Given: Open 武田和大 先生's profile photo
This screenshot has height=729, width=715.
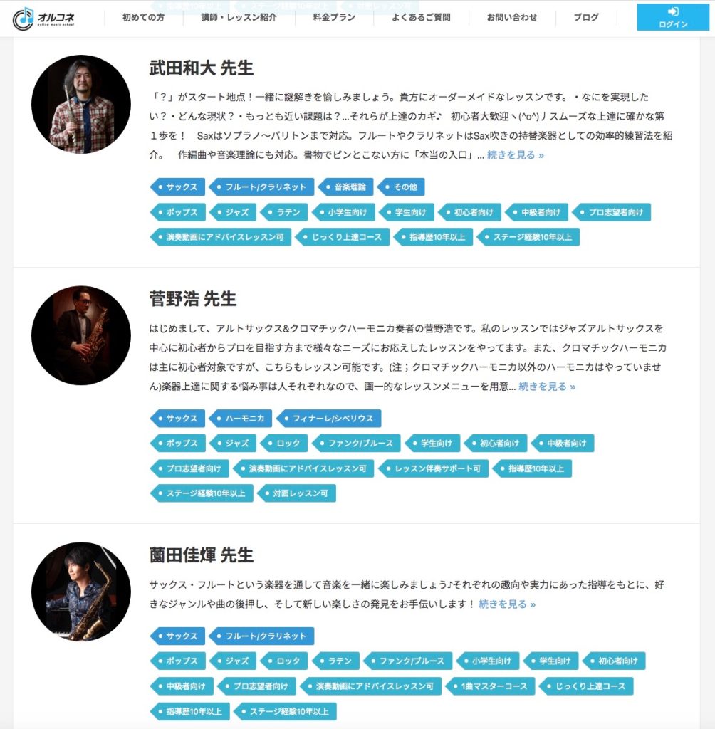Looking at the screenshot, I should [x=81, y=104].
